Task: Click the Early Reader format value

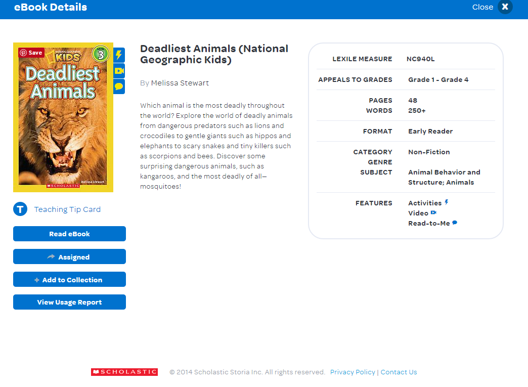Action: tap(430, 132)
